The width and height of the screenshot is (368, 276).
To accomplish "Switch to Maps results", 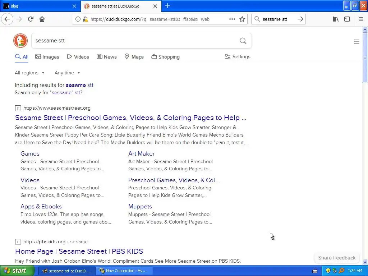I will 134,57.
